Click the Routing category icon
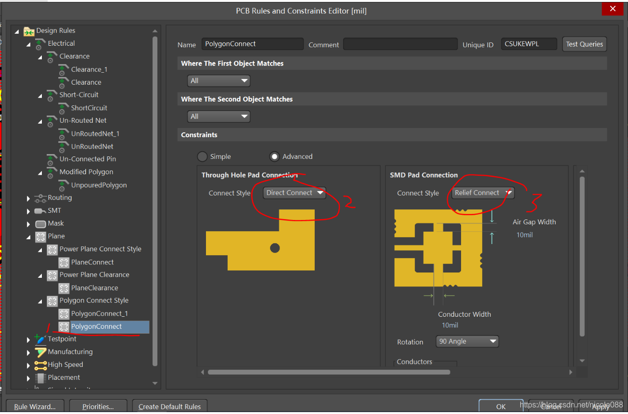This screenshot has width=628, height=414. tap(40, 198)
